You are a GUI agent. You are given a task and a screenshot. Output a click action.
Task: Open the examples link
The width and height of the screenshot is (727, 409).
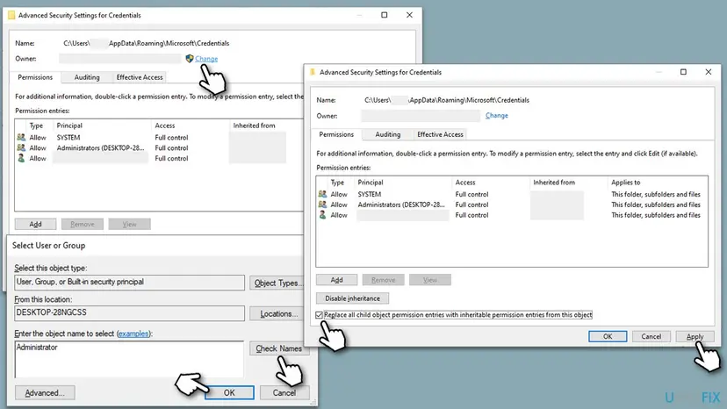[x=133, y=334]
